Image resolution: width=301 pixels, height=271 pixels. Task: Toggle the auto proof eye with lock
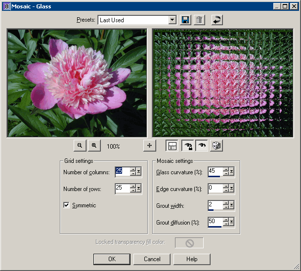pyautogui.click(x=188, y=146)
